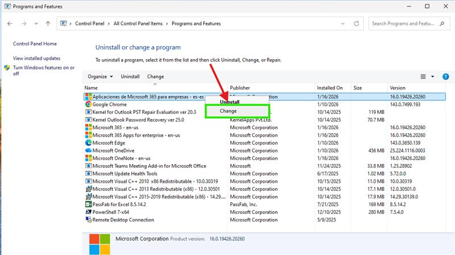Click PassFab, Inc. publisher cell
The width and height of the screenshot is (455, 255).
[x=243, y=204]
